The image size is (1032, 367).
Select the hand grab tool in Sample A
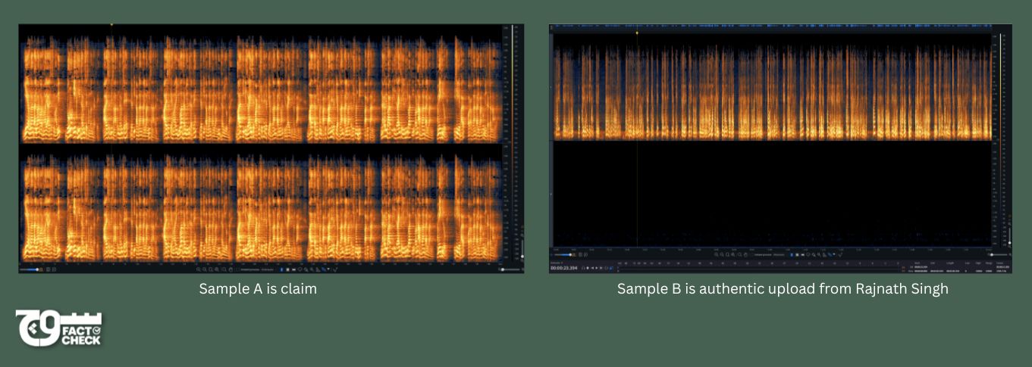pyautogui.click(x=230, y=269)
